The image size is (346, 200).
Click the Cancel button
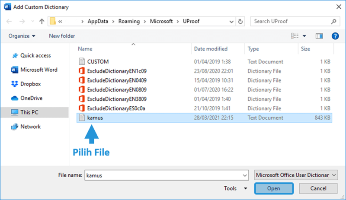pos(318,188)
